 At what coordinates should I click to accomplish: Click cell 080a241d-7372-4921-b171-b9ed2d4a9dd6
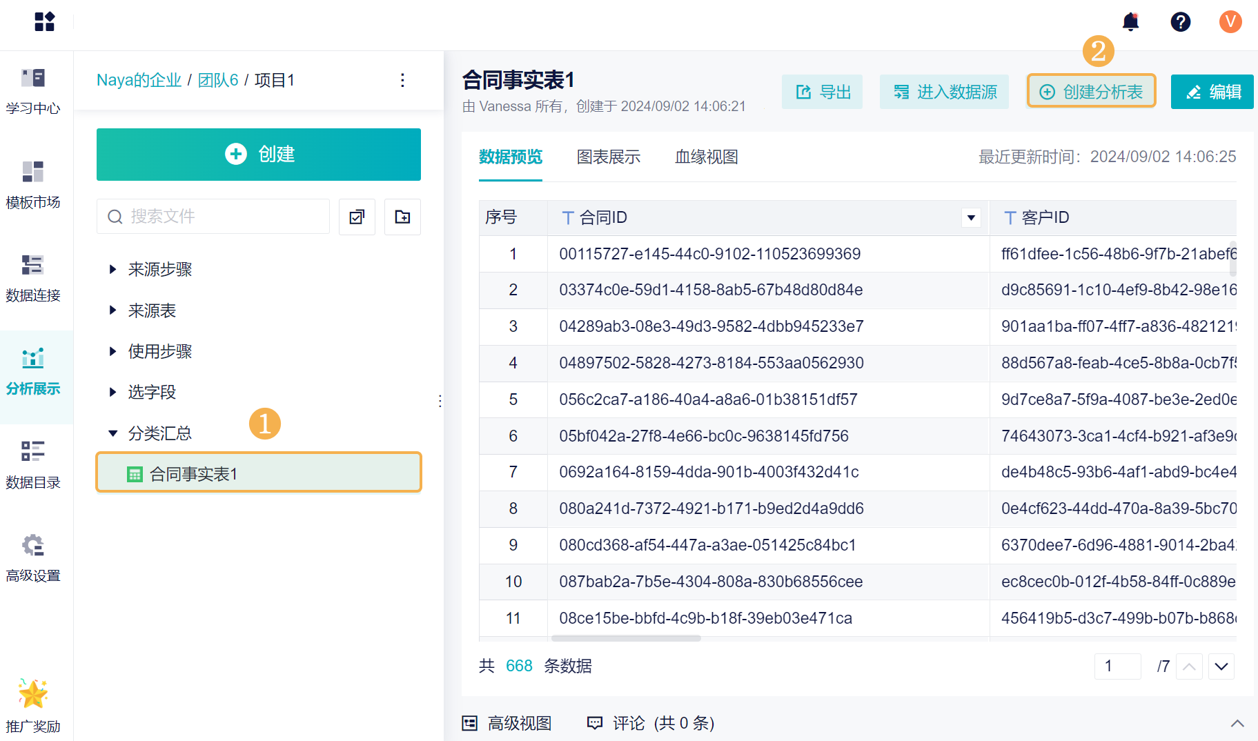pyautogui.click(x=769, y=509)
